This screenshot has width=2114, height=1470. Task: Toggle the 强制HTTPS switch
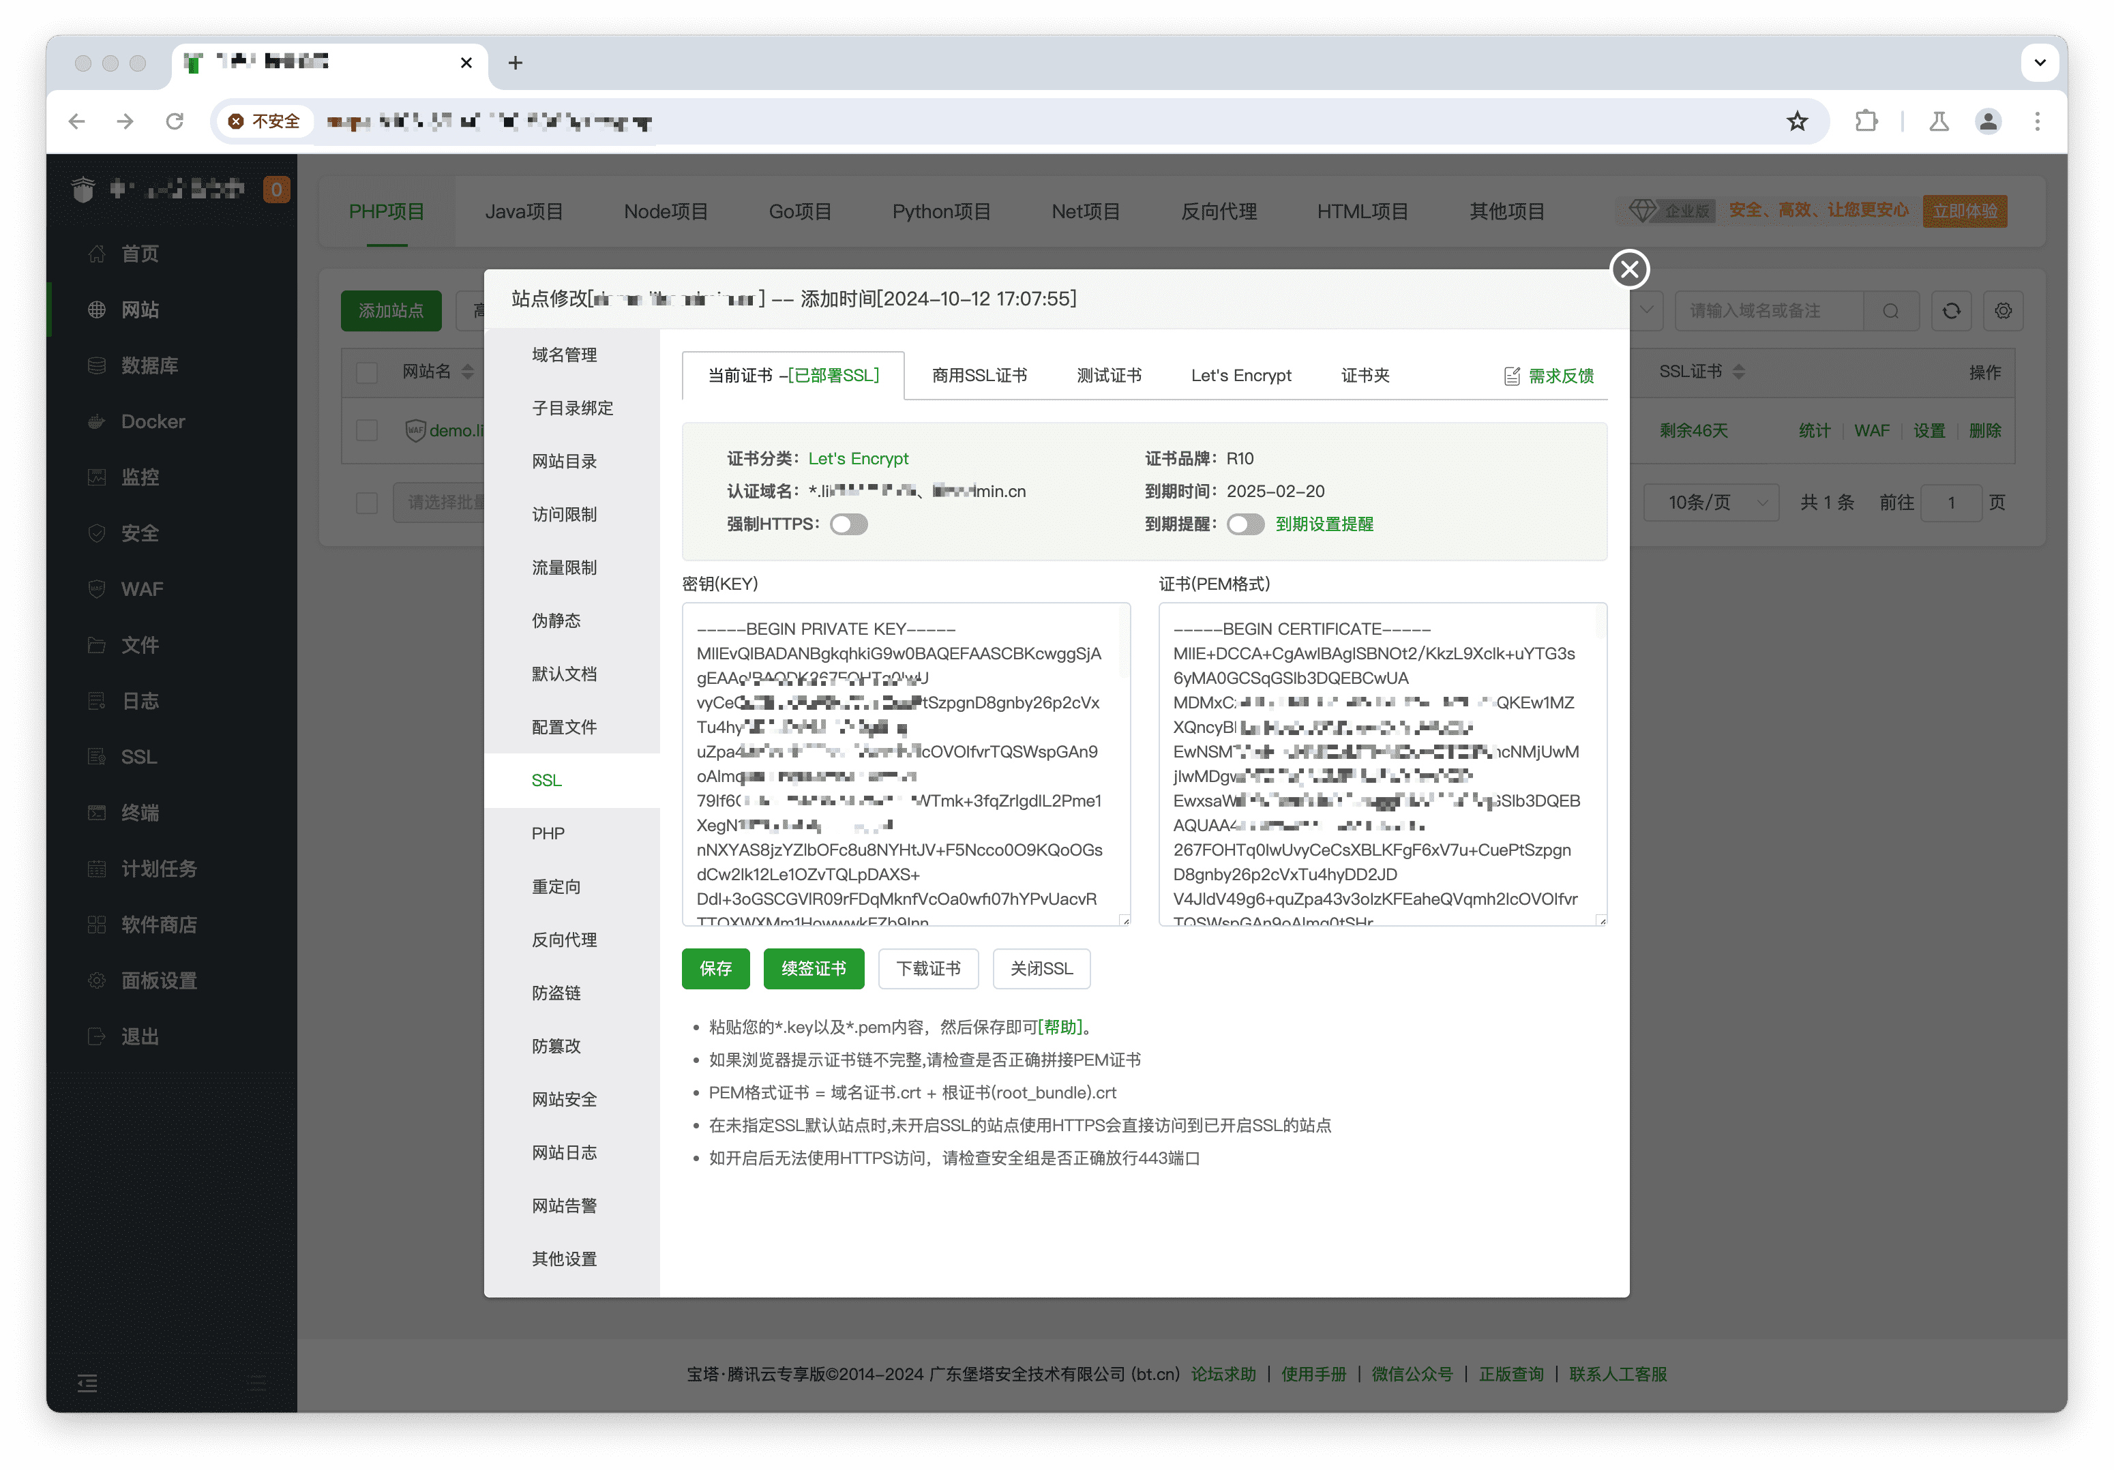tap(849, 525)
